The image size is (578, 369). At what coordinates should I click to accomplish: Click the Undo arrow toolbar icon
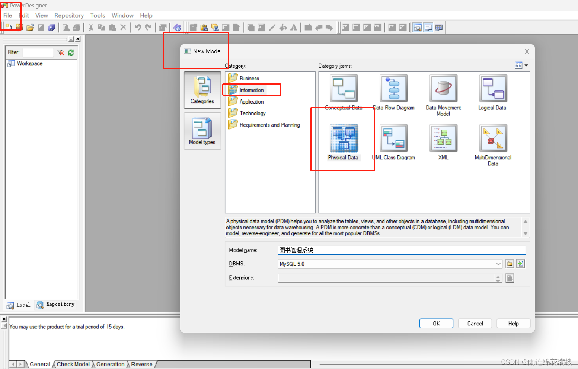[138, 27]
